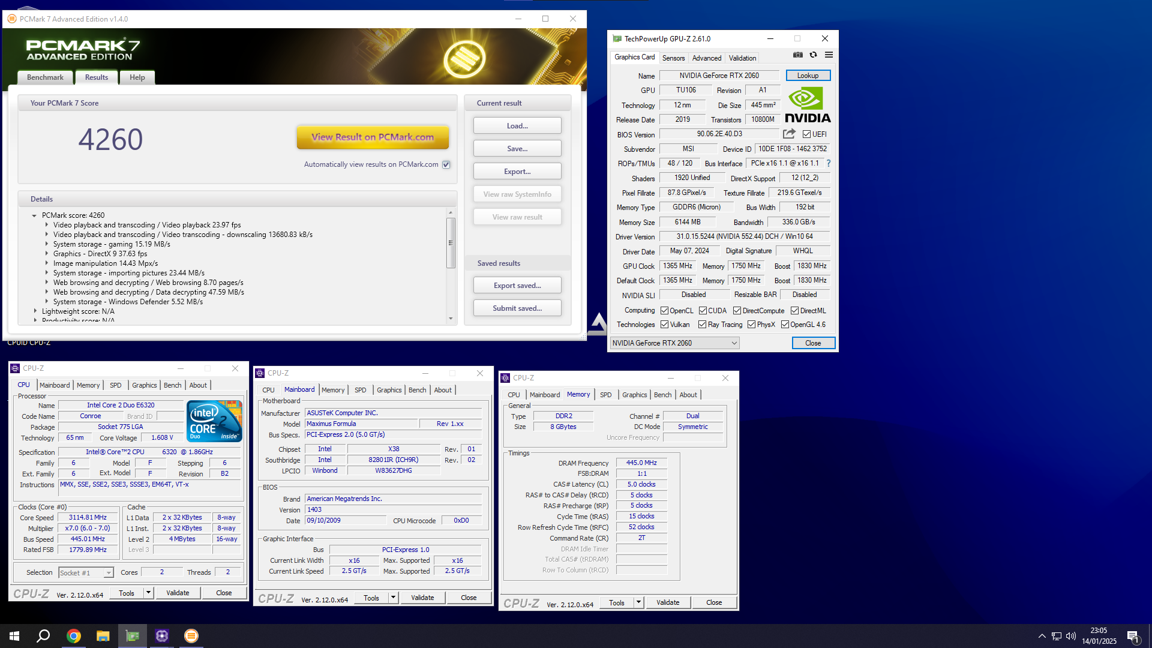Click Validate in the CPU-Z Memory window
Screen dimensions: 1152x648
coord(668,602)
